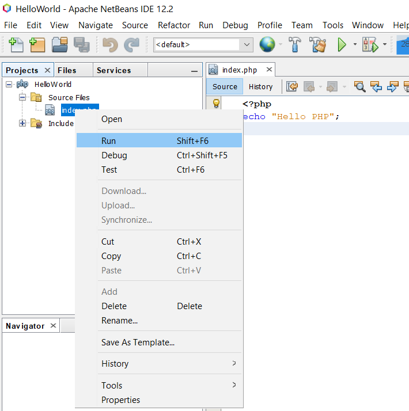Minimize the Projects window group

click(194, 71)
